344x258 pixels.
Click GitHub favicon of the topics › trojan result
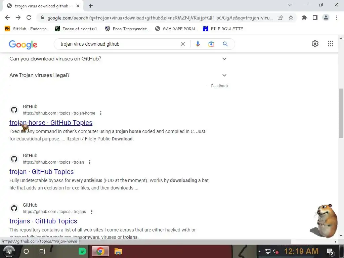(x=14, y=159)
